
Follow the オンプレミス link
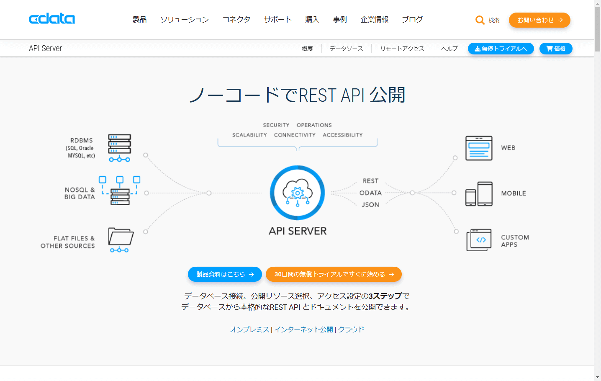point(249,330)
